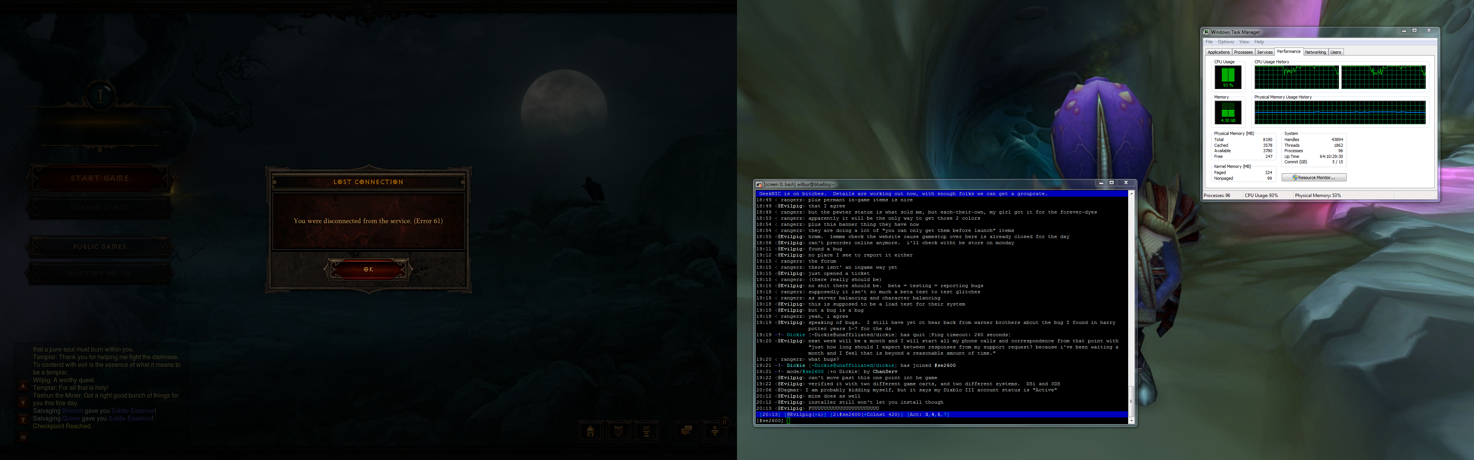Click the Total physical memory value 8190
This screenshot has width=1474, height=460.
[1267, 140]
